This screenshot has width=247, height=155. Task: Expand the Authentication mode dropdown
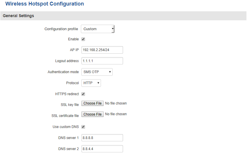tap(97, 72)
